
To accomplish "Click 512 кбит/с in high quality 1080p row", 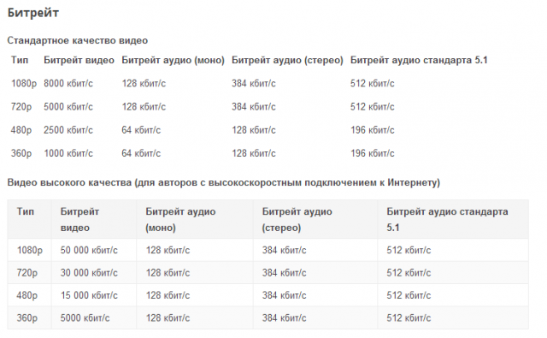I will (409, 250).
